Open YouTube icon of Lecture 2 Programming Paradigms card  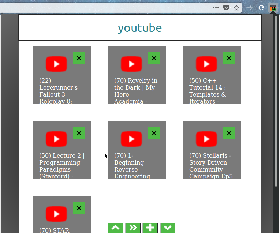coord(56,139)
